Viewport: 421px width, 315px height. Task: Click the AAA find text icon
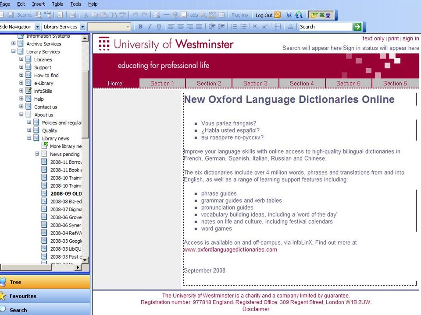(x=48, y=15)
